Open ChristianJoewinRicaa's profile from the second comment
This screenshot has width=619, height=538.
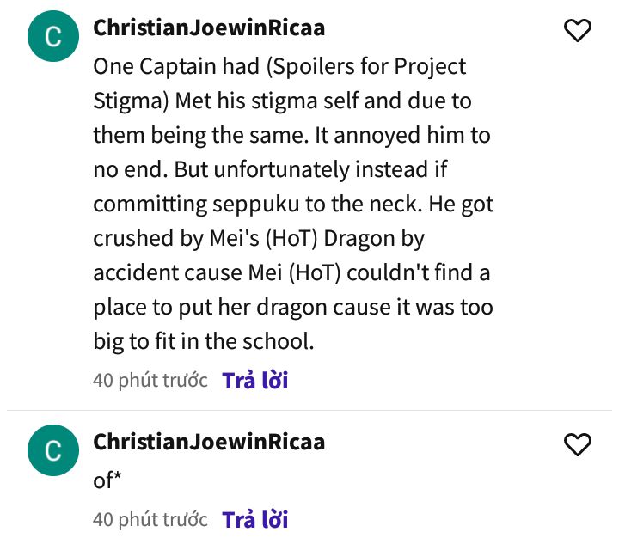(209, 442)
